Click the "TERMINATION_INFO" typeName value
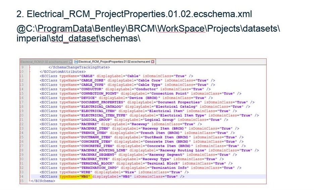The width and height of the screenshot is (315, 190). (x=99, y=168)
